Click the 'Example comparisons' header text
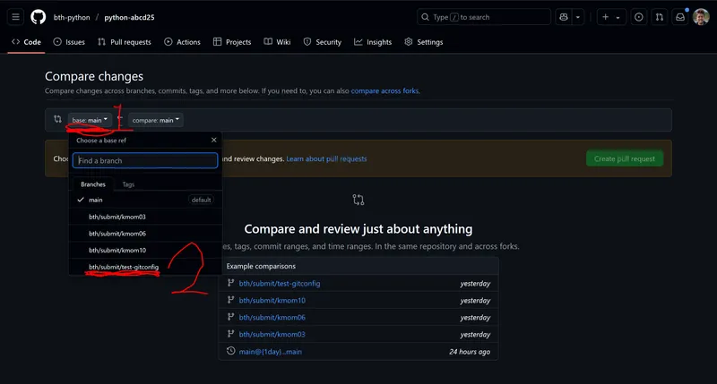The height and width of the screenshot is (384, 717). 261,266
